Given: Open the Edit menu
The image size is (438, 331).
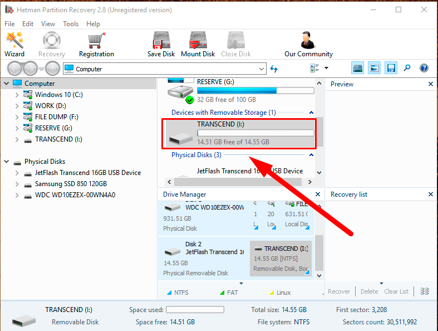Looking at the screenshot, I should point(28,24).
